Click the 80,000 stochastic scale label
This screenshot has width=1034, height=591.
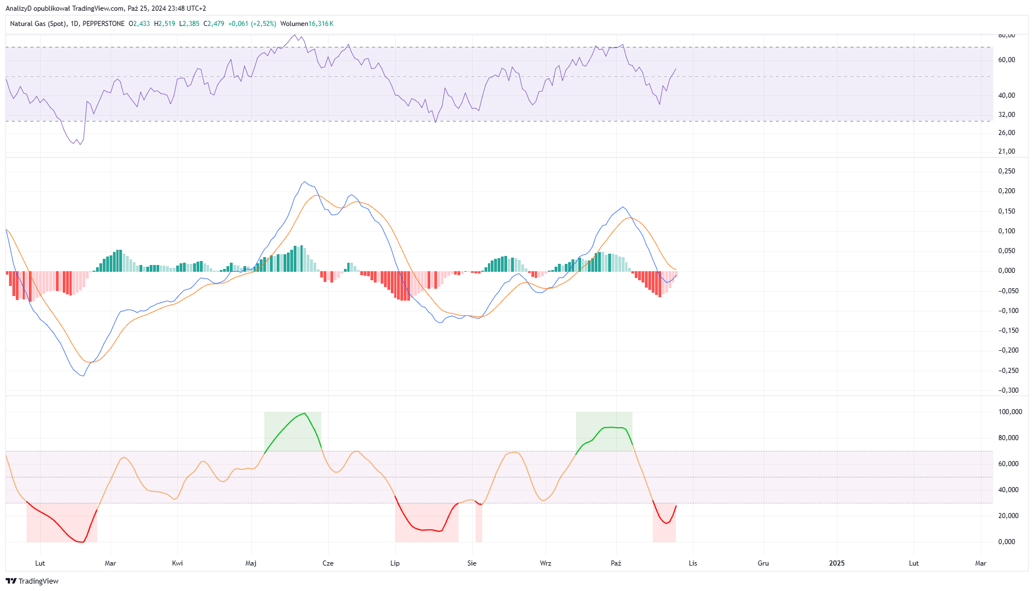point(1008,438)
